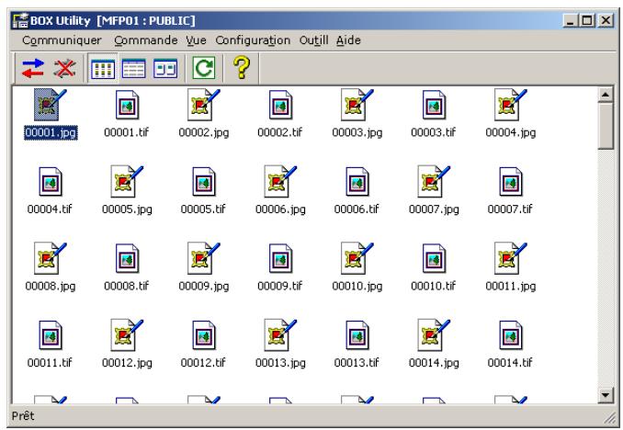Screen dimensions: 623x430
Task: Select the 00012.tif file icon
Action: tap(204, 335)
